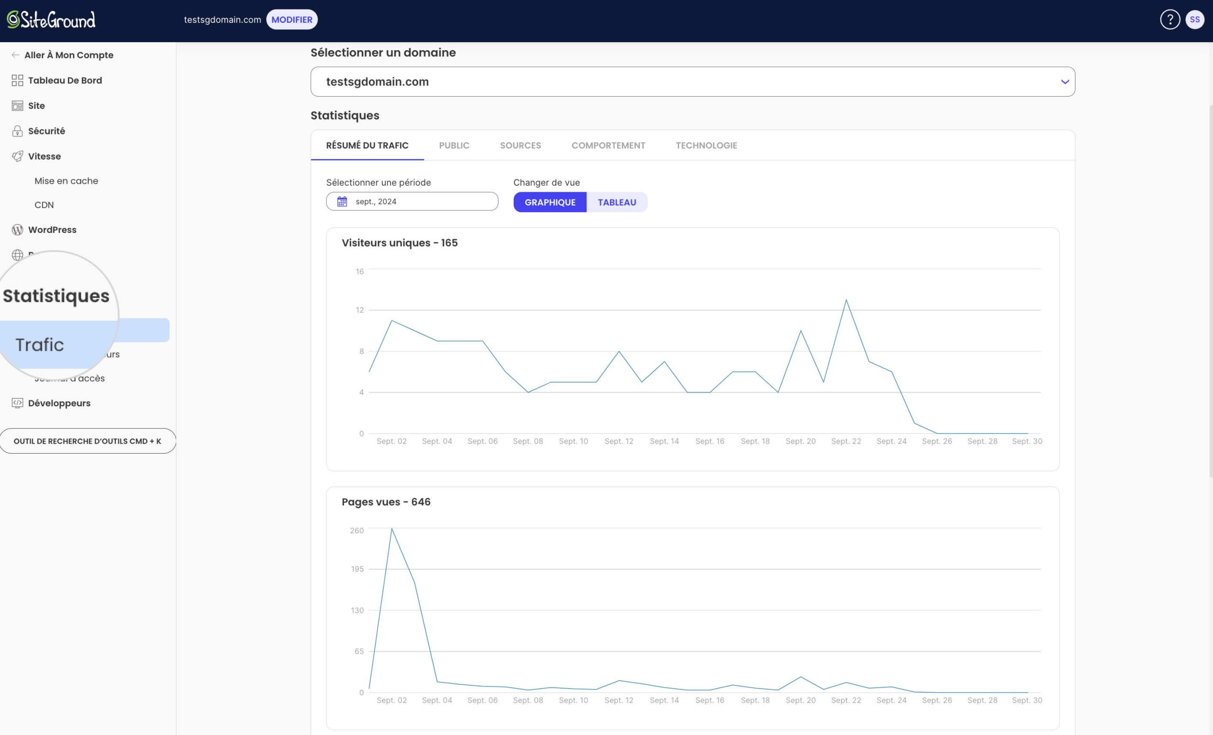Screen dimensions: 1213x735
Task: Open the sept., 2024 period selector
Action: pos(412,201)
